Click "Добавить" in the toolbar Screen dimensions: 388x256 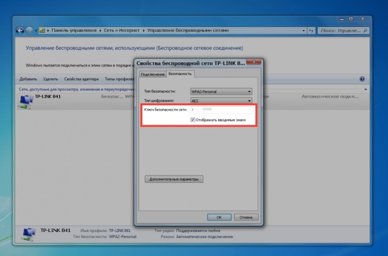[x=28, y=79]
